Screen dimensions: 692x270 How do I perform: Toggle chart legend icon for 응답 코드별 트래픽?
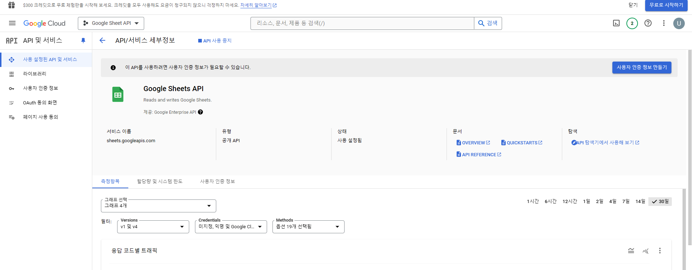631,251
